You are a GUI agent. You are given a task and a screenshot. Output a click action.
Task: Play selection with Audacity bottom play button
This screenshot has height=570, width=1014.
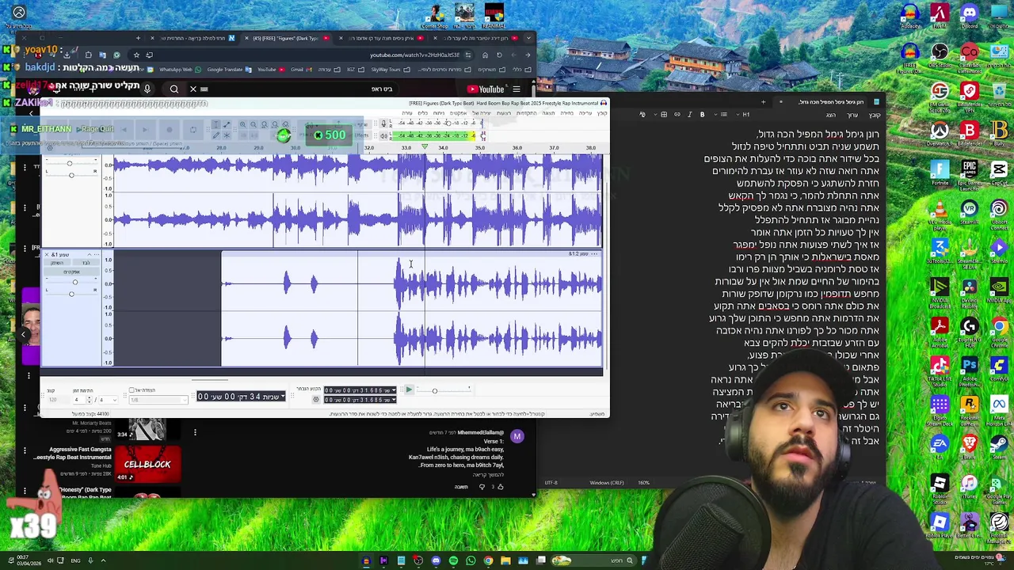click(x=409, y=389)
